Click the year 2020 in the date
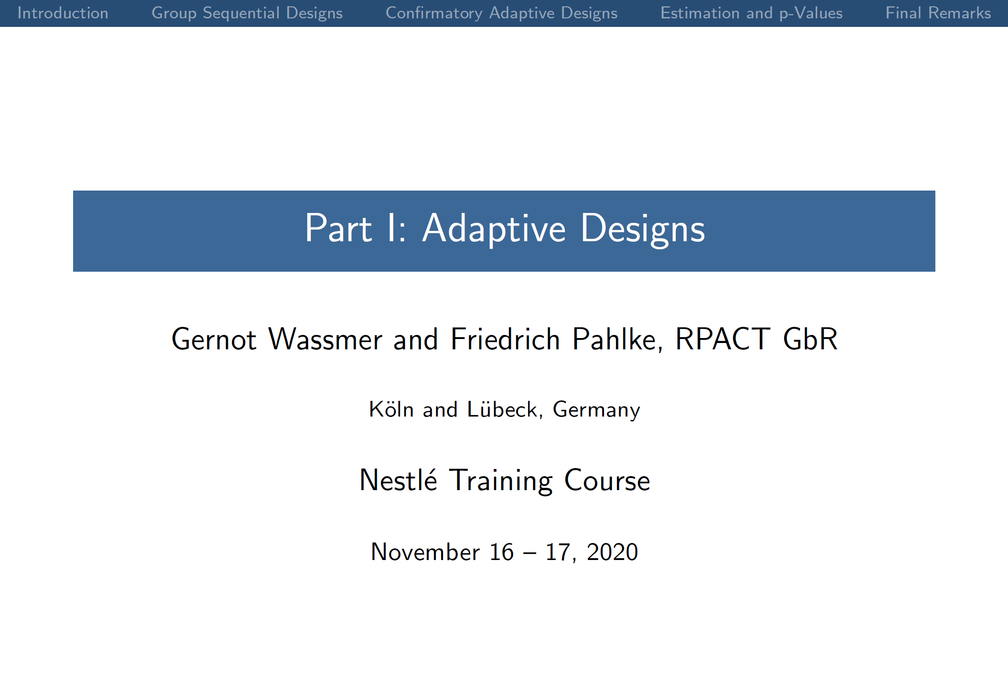Viewport: 1008px width, 686px height. tap(612, 552)
